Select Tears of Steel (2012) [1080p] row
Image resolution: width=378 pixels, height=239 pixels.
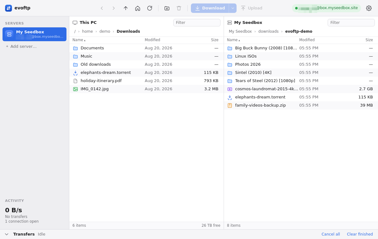coord(301,81)
